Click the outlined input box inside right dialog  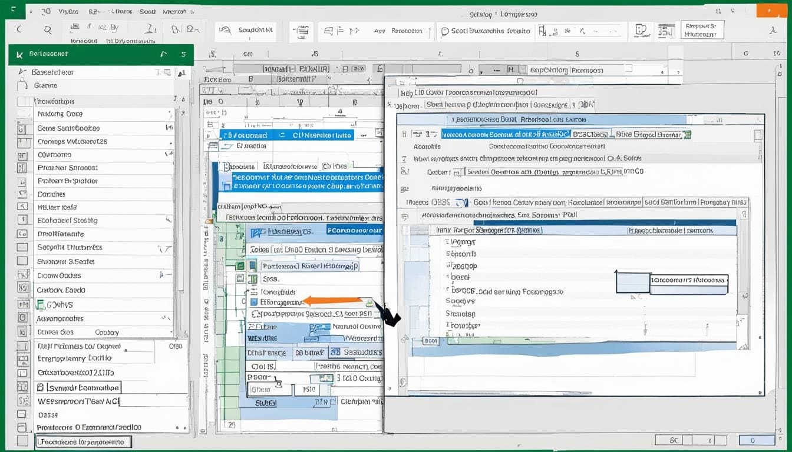689,281
